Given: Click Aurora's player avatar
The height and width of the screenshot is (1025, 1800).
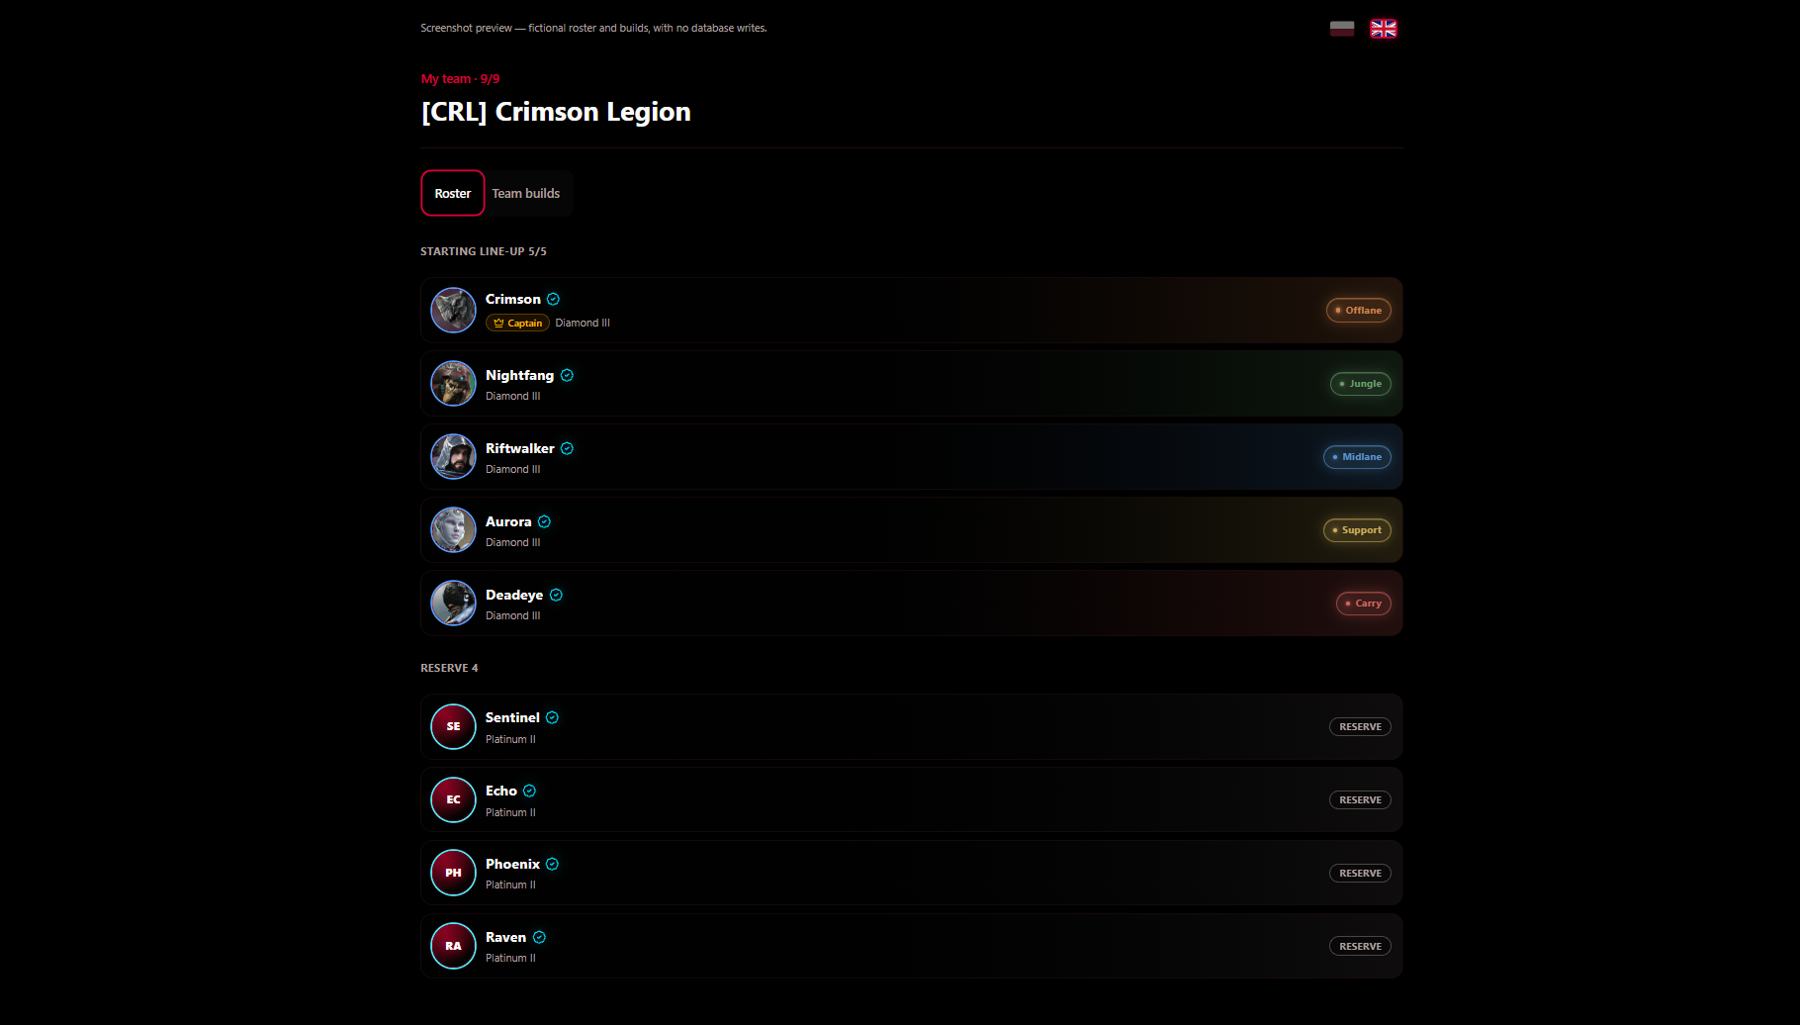Looking at the screenshot, I should pyautogui.click(x=453, y=530).
